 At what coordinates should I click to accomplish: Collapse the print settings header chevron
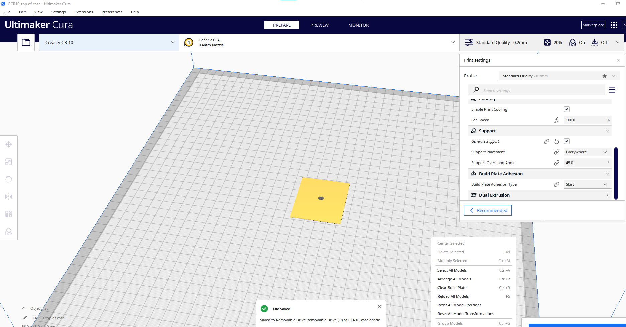pos(618,42)
